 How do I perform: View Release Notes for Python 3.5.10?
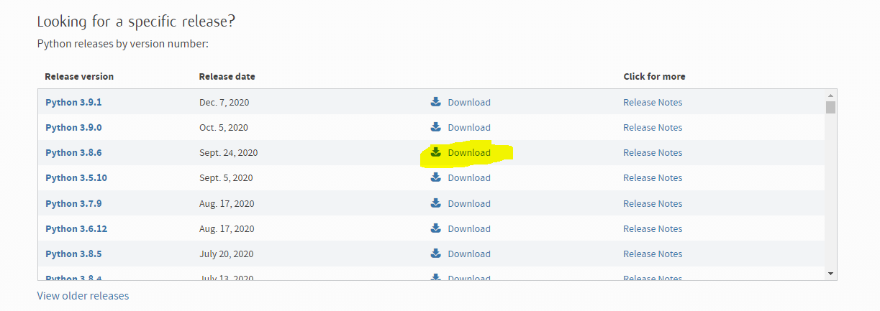tap(653, 177)
